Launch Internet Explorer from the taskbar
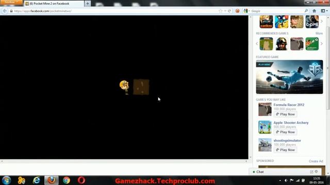The image size is (330, 185). point(37,180)
